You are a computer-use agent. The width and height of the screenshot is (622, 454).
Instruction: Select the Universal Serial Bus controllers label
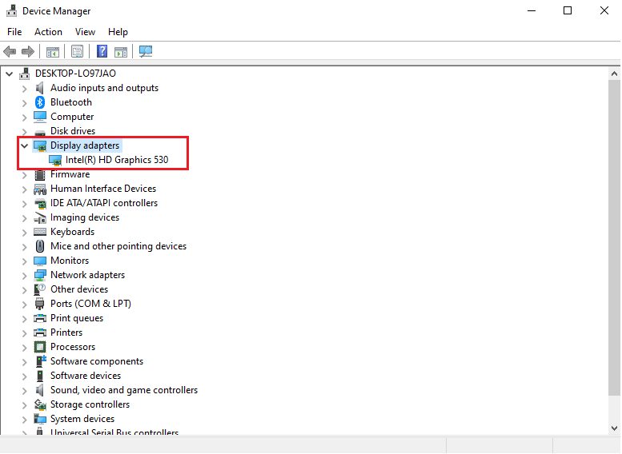tap(114, 432)
